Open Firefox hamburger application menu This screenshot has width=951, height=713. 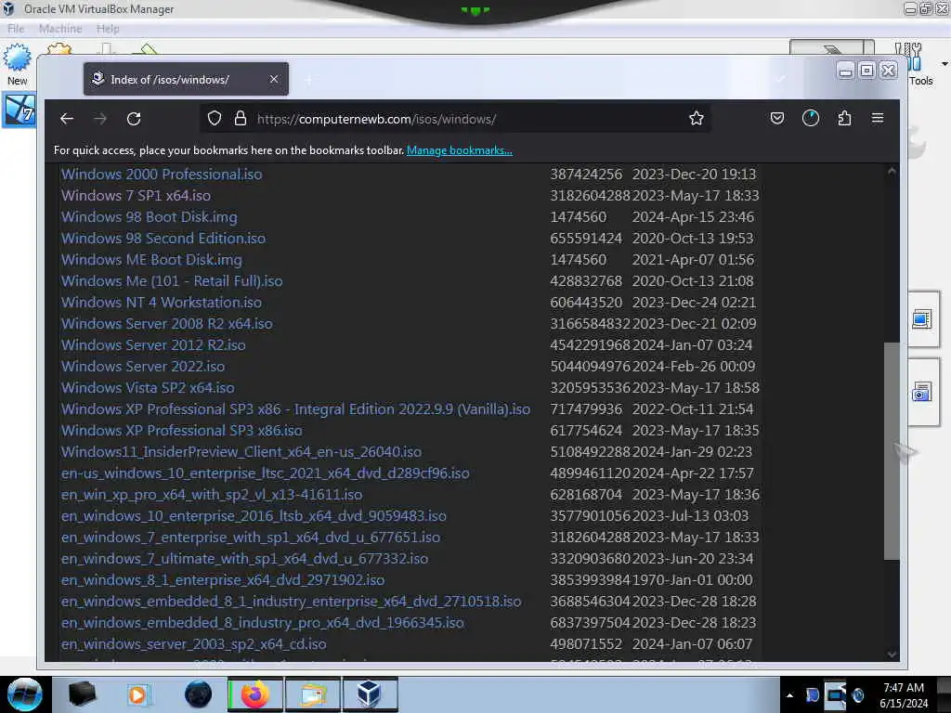[x=878, y=118]
